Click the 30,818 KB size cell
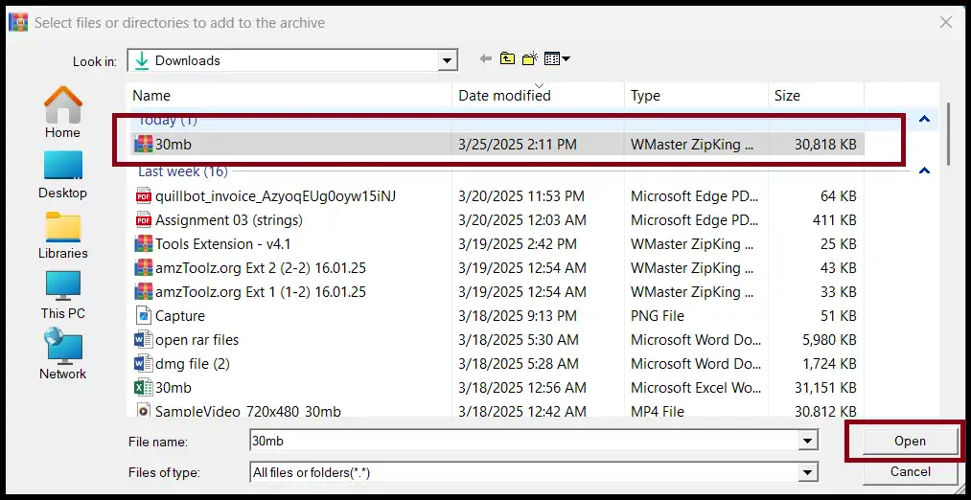Viewport: 971px width, 500px height. point(825,145)
